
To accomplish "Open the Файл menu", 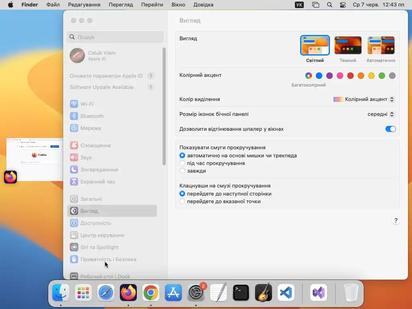I will click(53, 5).
